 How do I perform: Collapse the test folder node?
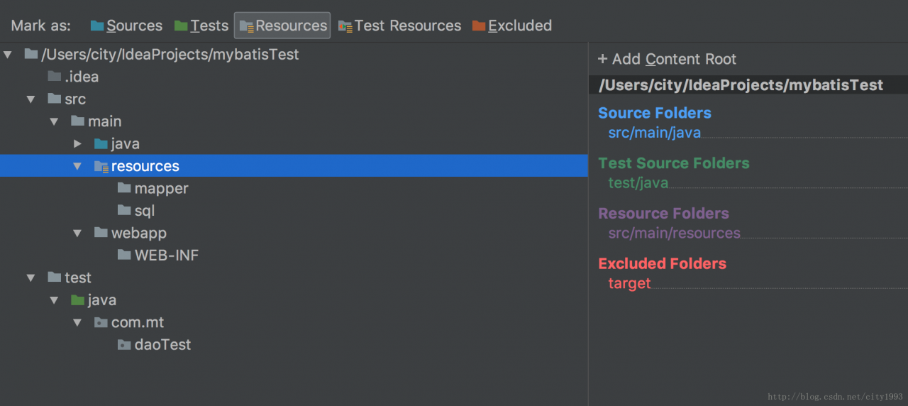tap(31, 278)
